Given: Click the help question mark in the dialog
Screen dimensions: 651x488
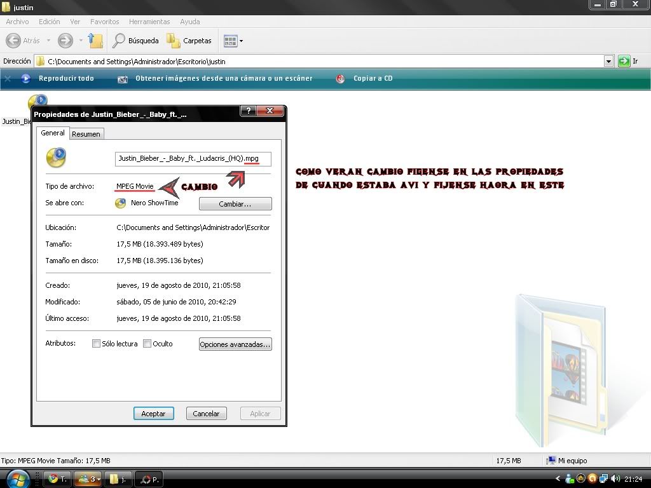Looking at the screenshot, I should [248, 111].
